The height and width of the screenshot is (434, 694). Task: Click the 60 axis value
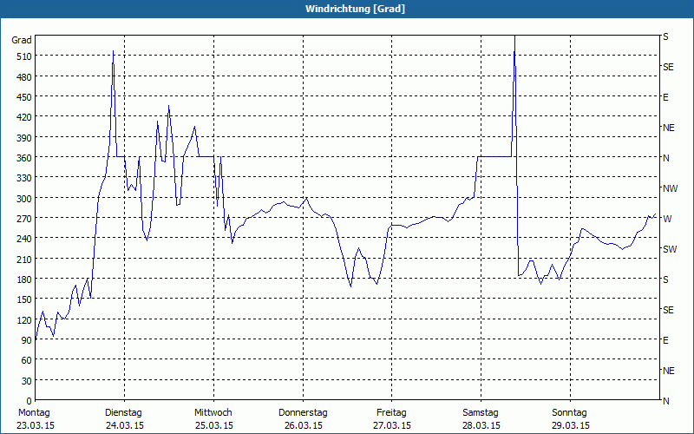click(27, 361)
